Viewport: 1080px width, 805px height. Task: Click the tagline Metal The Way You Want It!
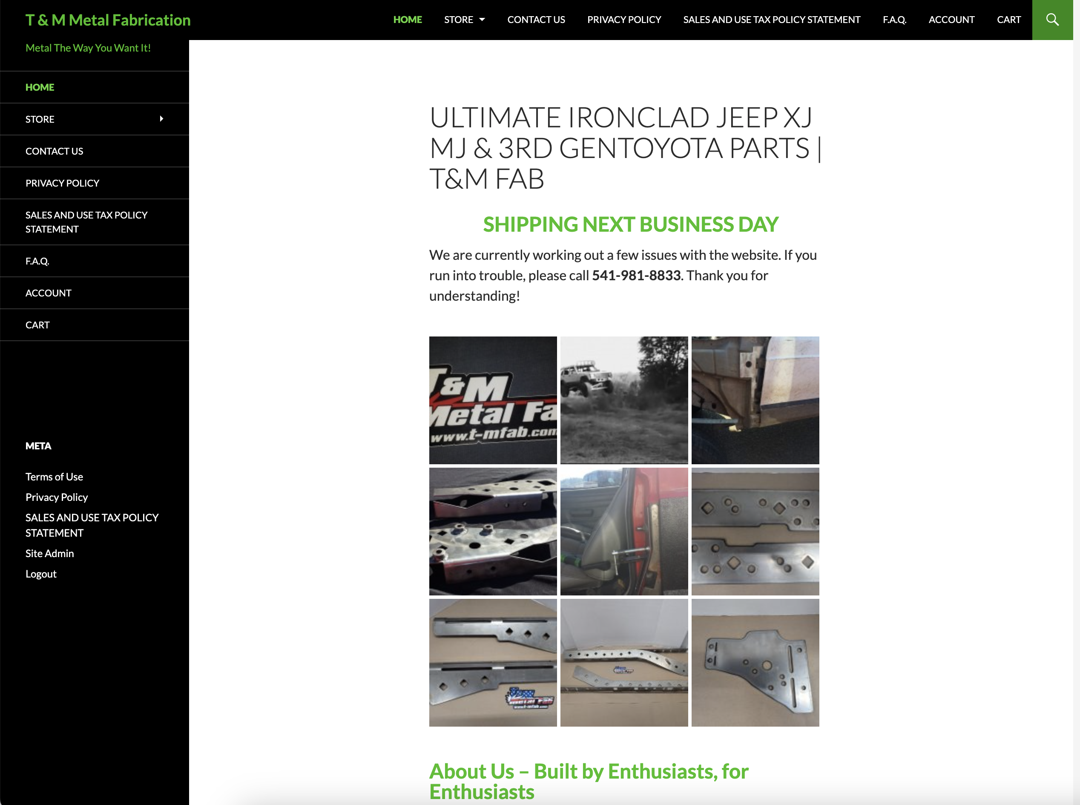coord(88,48)
